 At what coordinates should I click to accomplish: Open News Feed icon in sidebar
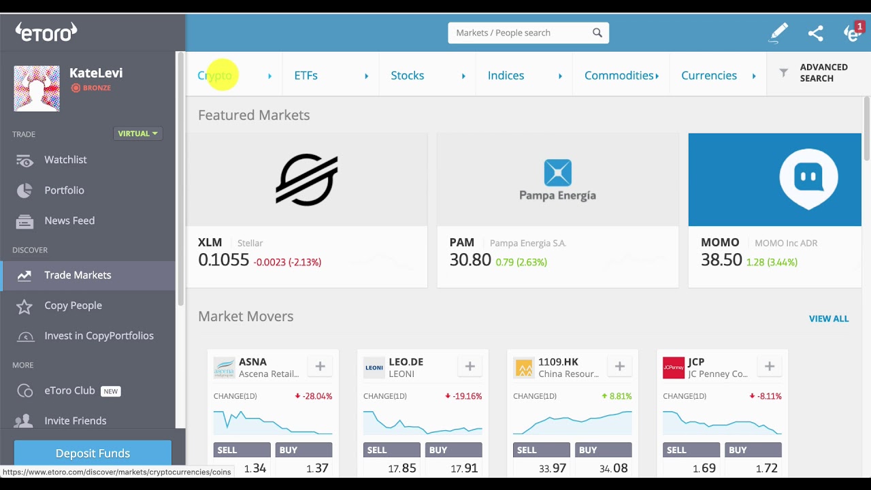(x=24, y=221)
